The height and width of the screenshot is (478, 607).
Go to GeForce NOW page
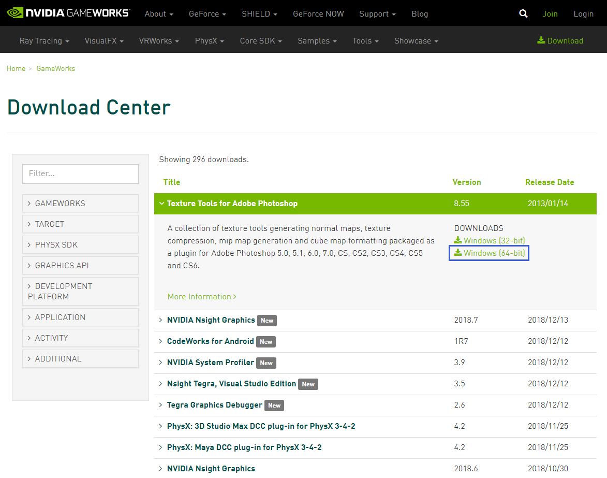pyautogui.click(x=318, y=14)
